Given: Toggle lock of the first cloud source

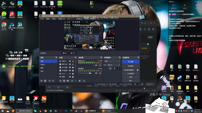Looking at the screenshot, I should (x=73, y=61).
